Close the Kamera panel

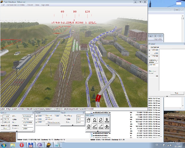pyautogui.click(x=33, y=113)
